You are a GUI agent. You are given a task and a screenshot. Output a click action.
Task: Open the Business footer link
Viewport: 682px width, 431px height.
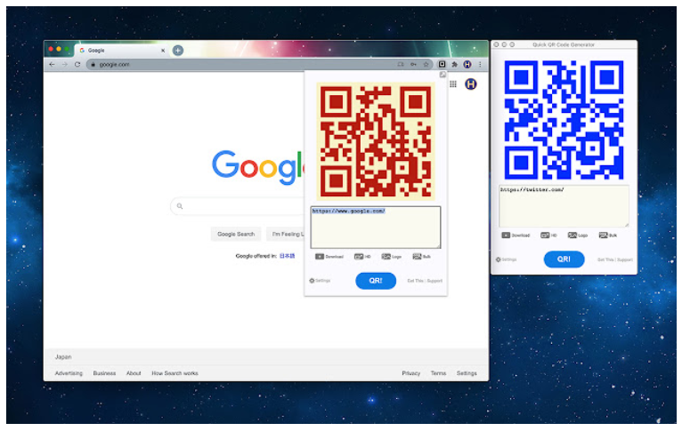(104, 373)
